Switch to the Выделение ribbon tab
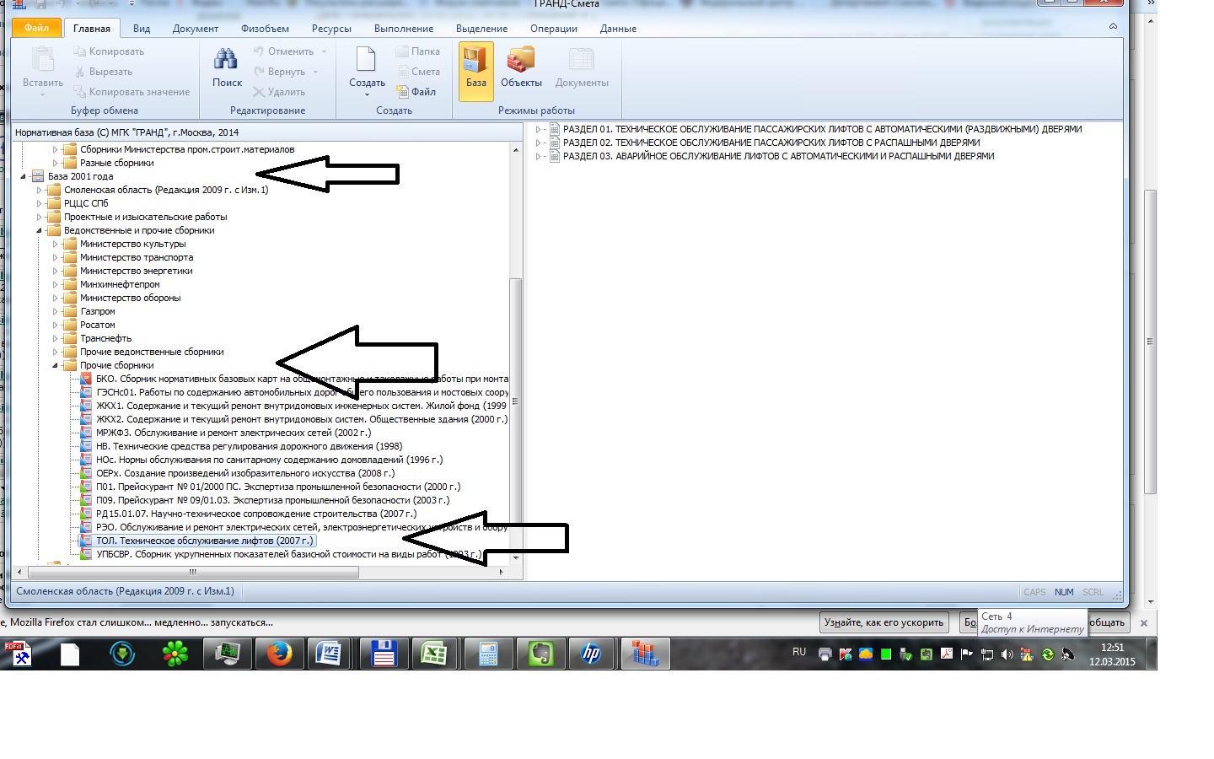 (481, 29)
